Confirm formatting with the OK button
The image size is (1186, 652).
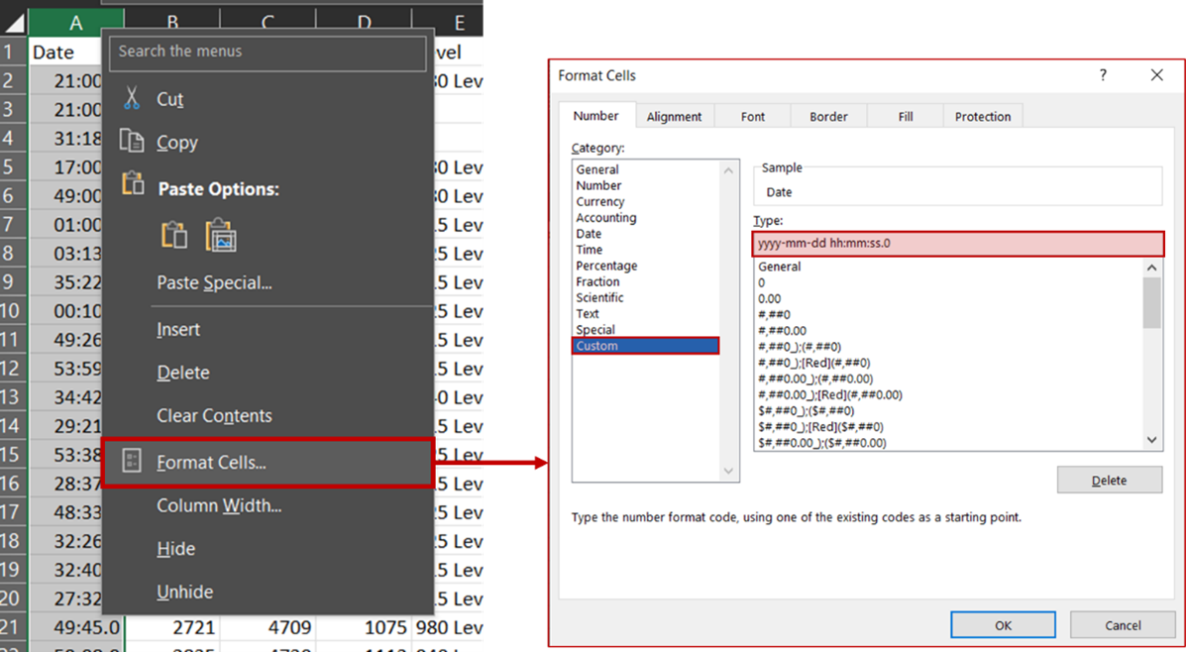point(1003,624)
